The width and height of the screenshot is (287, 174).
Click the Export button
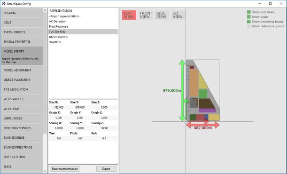point(106,169)
